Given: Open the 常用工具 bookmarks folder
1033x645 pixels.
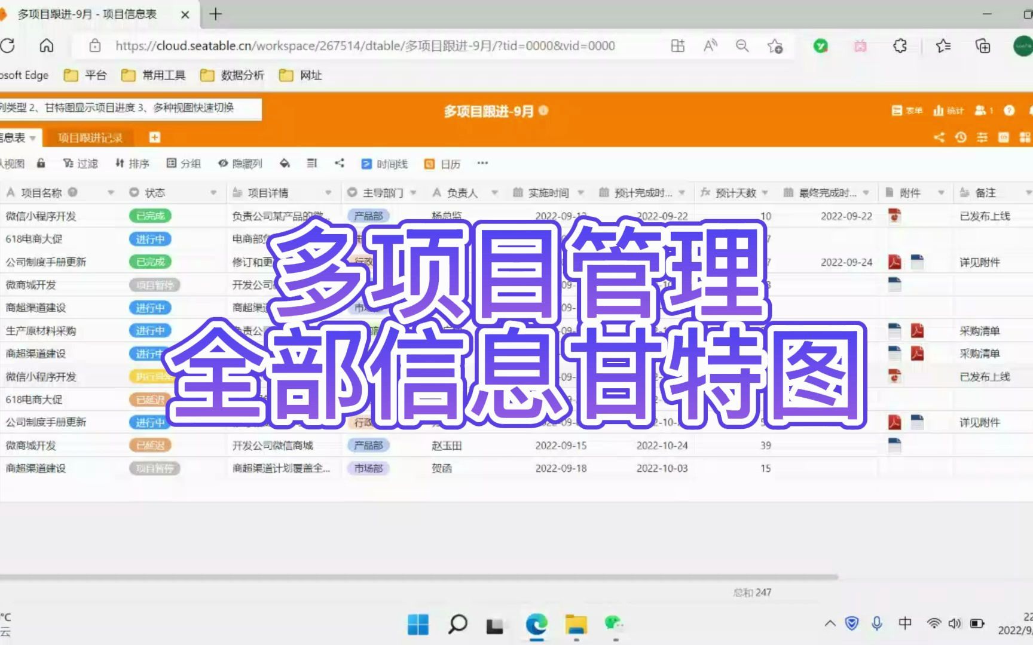Looking at the screenshot, I should tap(153, 75).
